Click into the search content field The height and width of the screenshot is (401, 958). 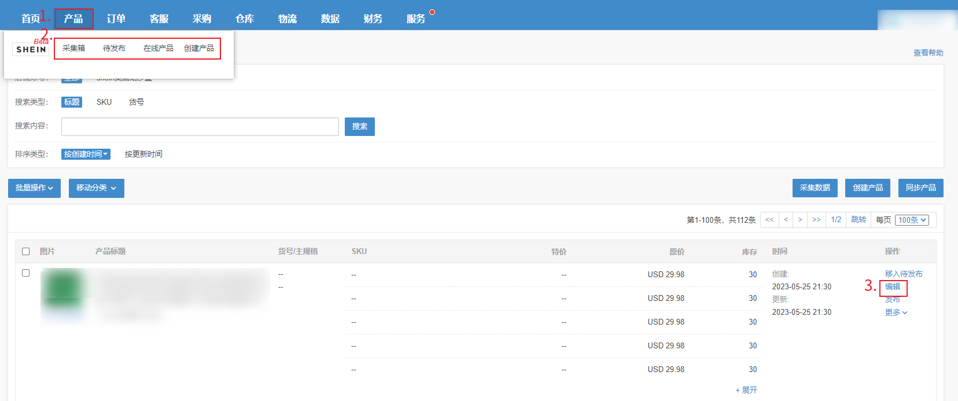[x=200, y=127]
